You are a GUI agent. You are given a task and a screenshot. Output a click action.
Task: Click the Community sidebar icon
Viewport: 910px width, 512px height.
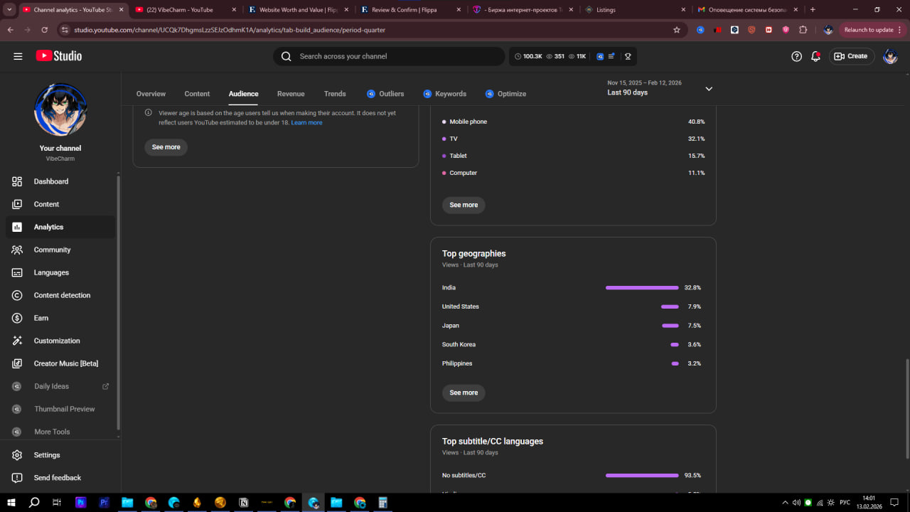[17, 250]
